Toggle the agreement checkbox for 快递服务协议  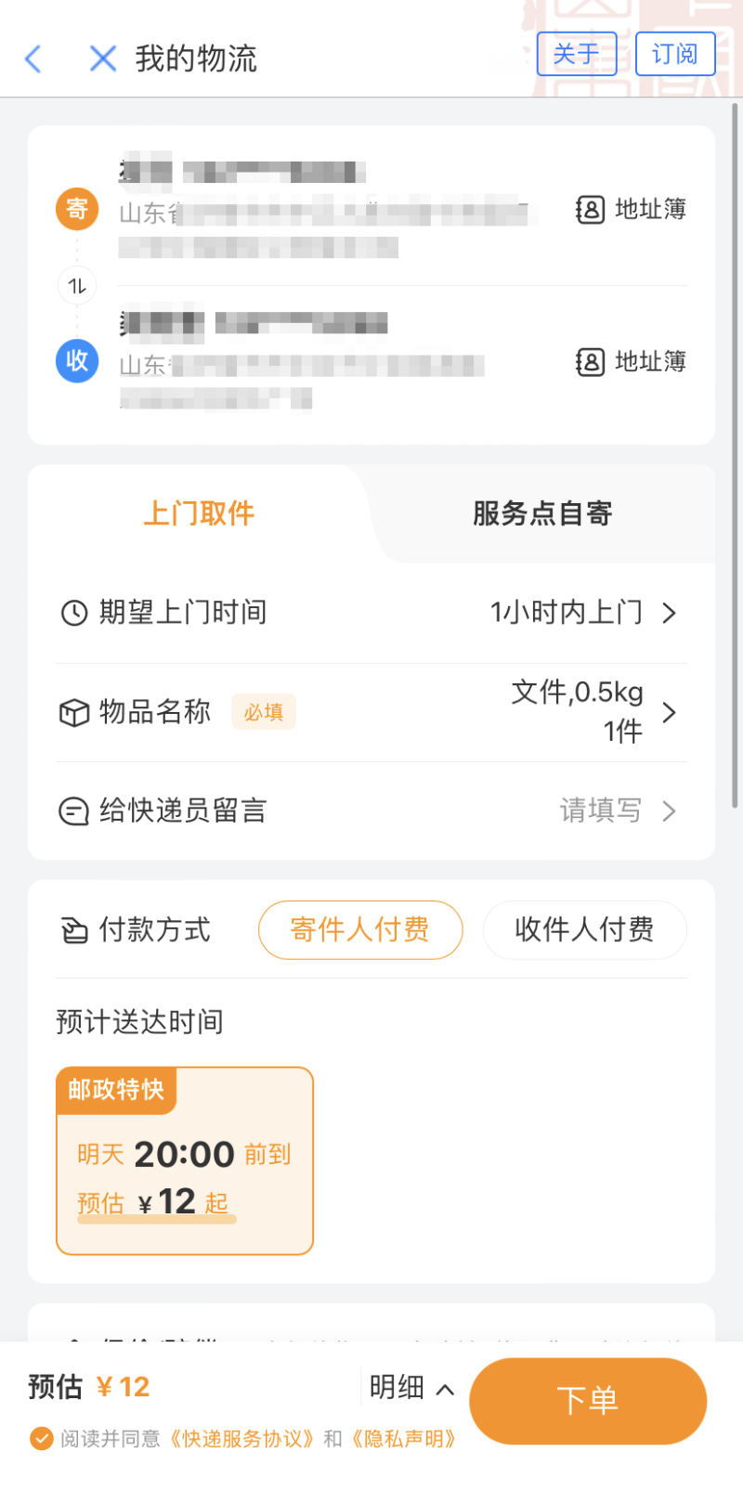point(41,1439)
